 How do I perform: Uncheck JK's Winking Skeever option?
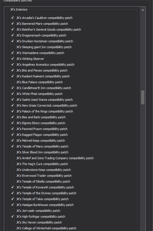(13, 59)
